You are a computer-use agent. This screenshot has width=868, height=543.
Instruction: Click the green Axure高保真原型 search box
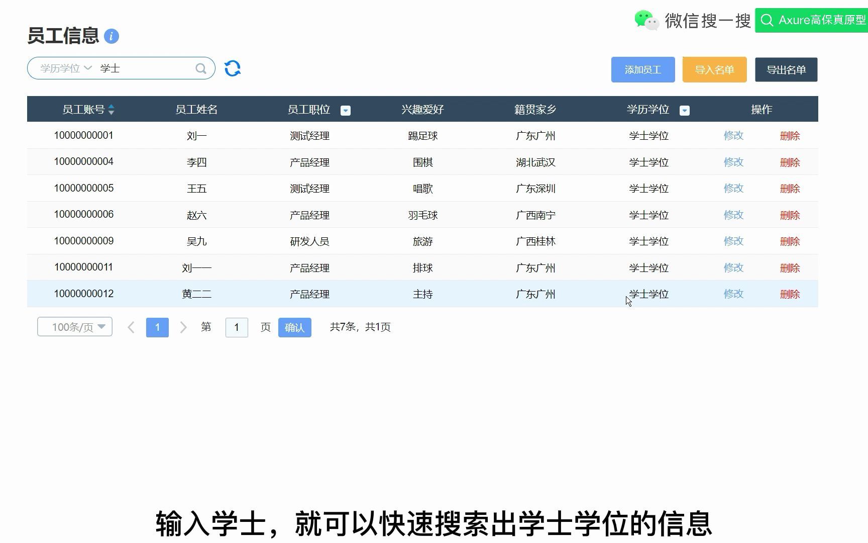[812, 20]
